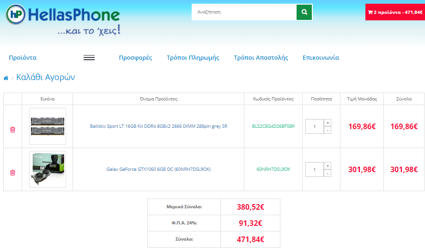Go to Τρόποι Αποστολής page
This screenshot has width=425, height=249.
click(261, 57)
